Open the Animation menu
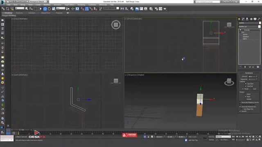Image resolution: width=262 pixels, height=147 pixels. pyautogui.click(x=57, y=5)
